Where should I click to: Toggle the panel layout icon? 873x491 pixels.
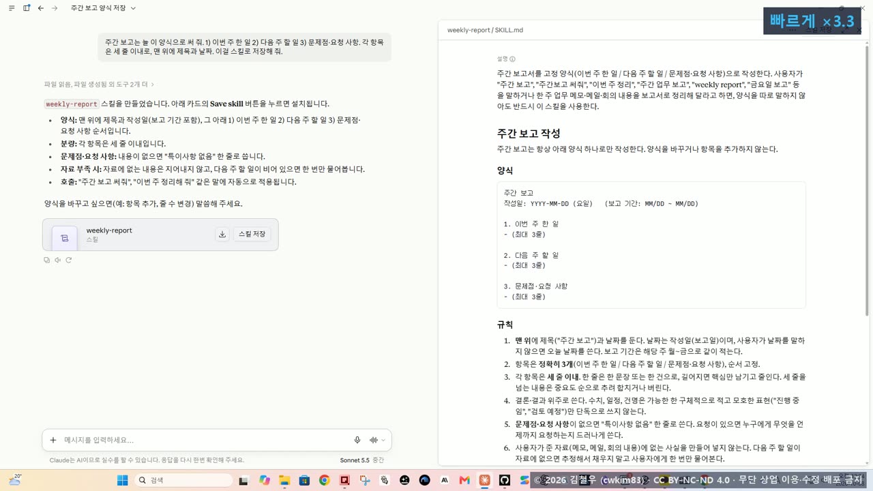tap(27, 8)
